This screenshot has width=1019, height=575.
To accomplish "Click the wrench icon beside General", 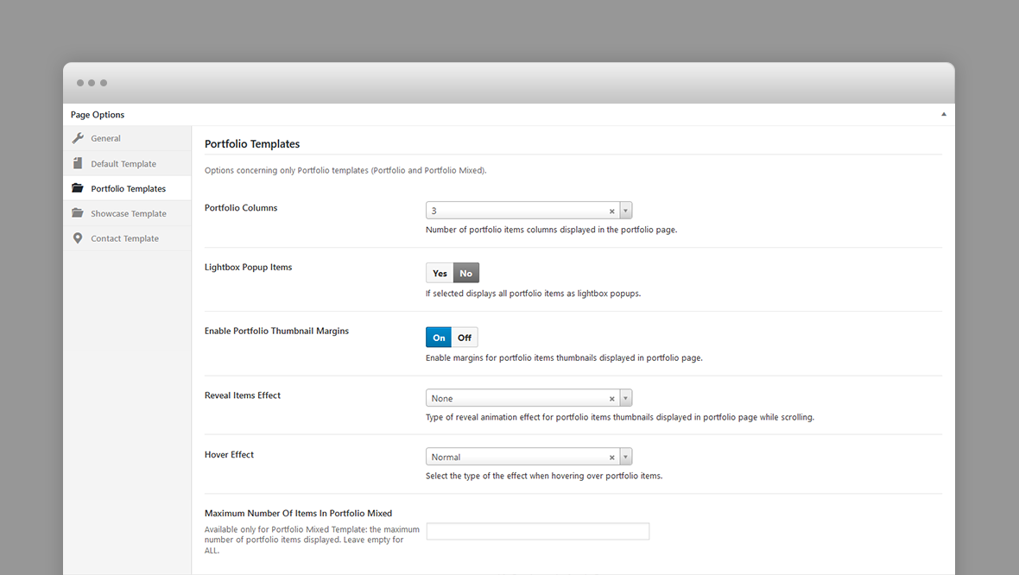I will point(78,138).
